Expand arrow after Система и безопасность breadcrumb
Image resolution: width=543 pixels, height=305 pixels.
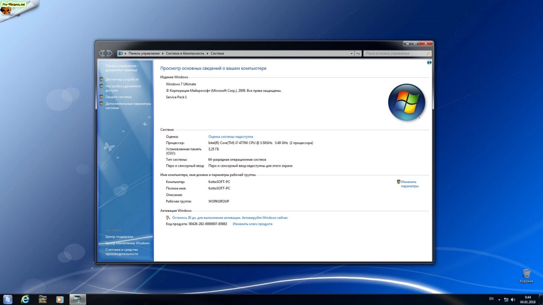208,53
